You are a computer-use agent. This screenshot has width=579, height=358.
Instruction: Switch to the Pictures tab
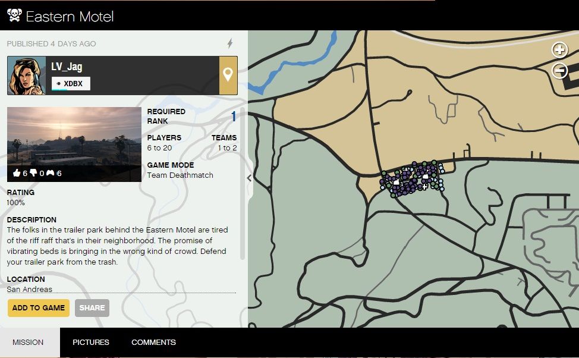pyautogui.click(x=91, y=343)
